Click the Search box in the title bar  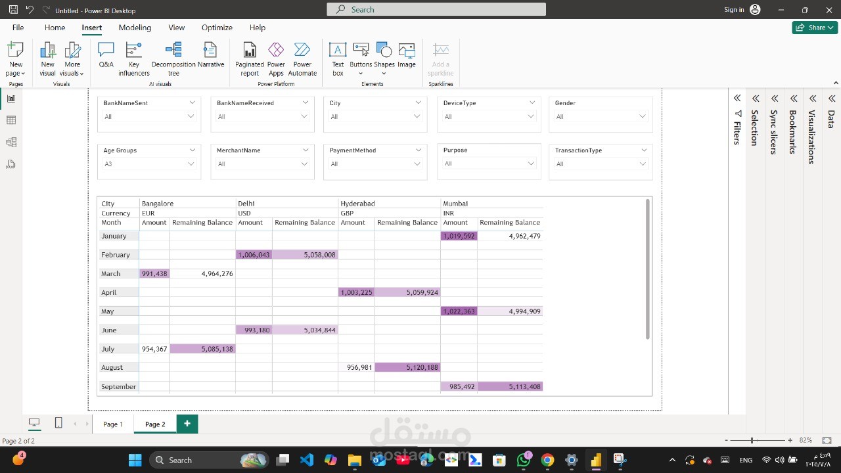pyautogui.click(x=436, y=9)
